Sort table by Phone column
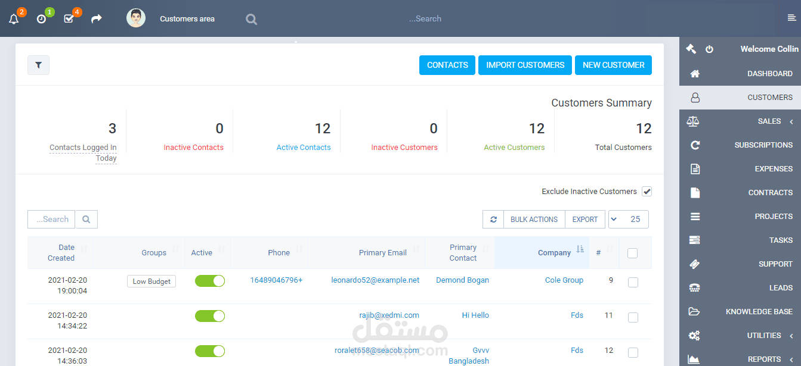This screenshot has width=801, height=366. [x=270, y=253]
